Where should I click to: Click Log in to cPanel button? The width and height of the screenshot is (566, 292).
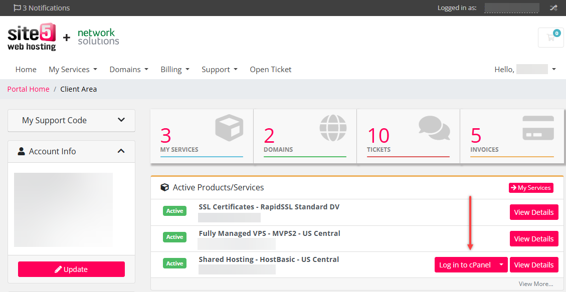pos(465,264)
